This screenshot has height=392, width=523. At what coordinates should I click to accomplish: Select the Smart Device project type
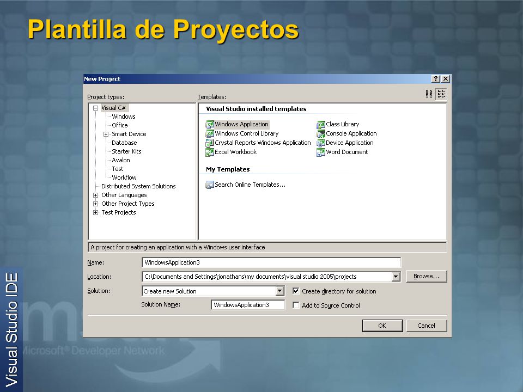(x=129, y=134)
